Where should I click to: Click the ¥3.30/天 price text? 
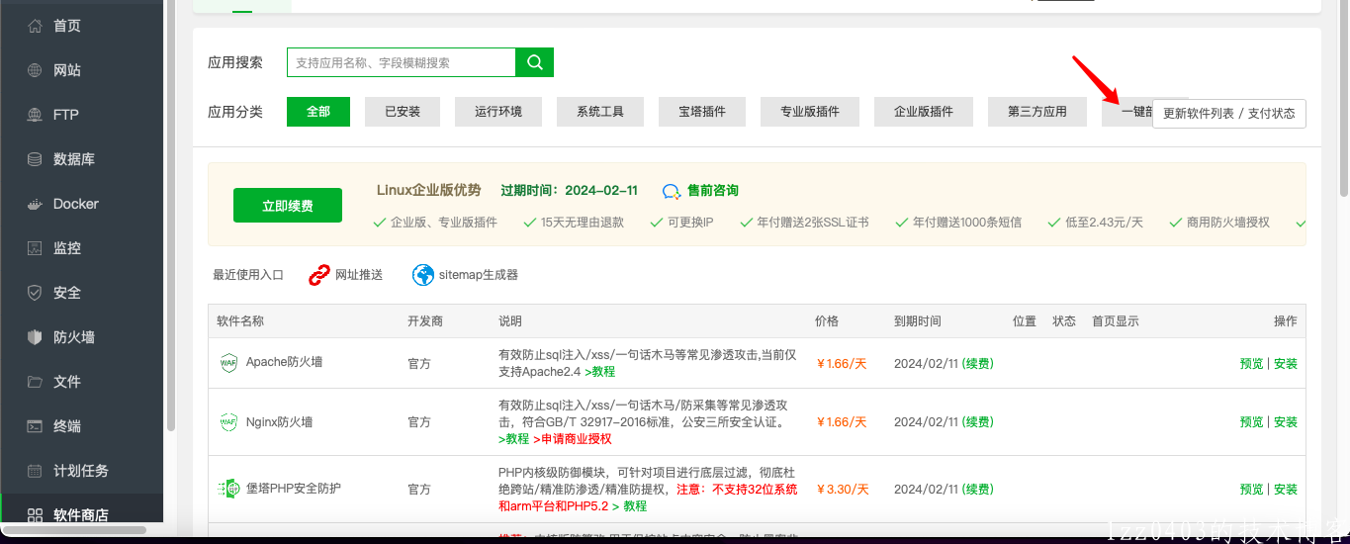[843, 489]
